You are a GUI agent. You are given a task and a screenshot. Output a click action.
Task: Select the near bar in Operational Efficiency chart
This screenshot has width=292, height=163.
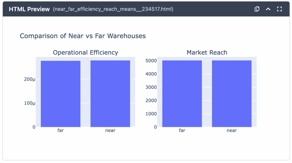tap(110, 93)
